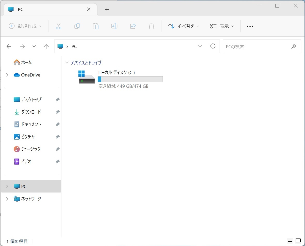Refresh the PC view
Screen dimensions: 305x246
(x=213, y=46)
